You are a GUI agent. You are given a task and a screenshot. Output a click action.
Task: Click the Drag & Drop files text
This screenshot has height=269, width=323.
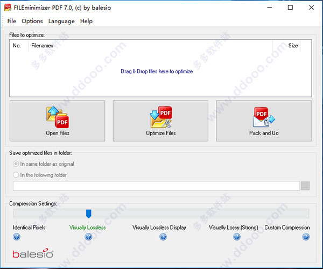[157, 72]
